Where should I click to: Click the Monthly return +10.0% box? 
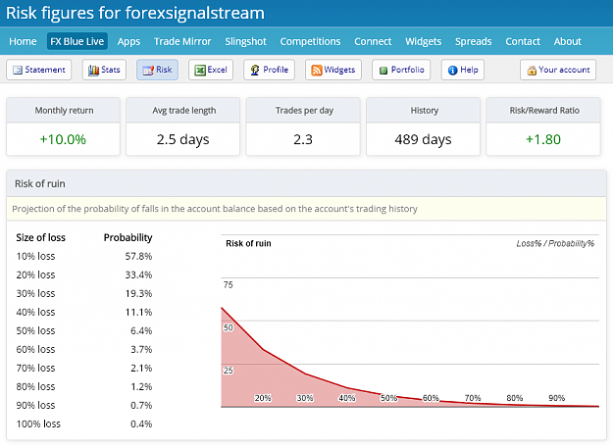click(x=63, y=126)
